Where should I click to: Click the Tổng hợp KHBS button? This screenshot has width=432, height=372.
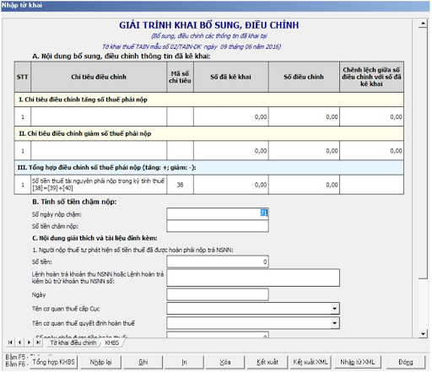pyautogui.click(x=54, y=362)
